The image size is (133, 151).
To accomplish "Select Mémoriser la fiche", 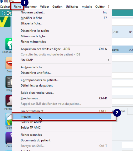I will coord(62,36).
